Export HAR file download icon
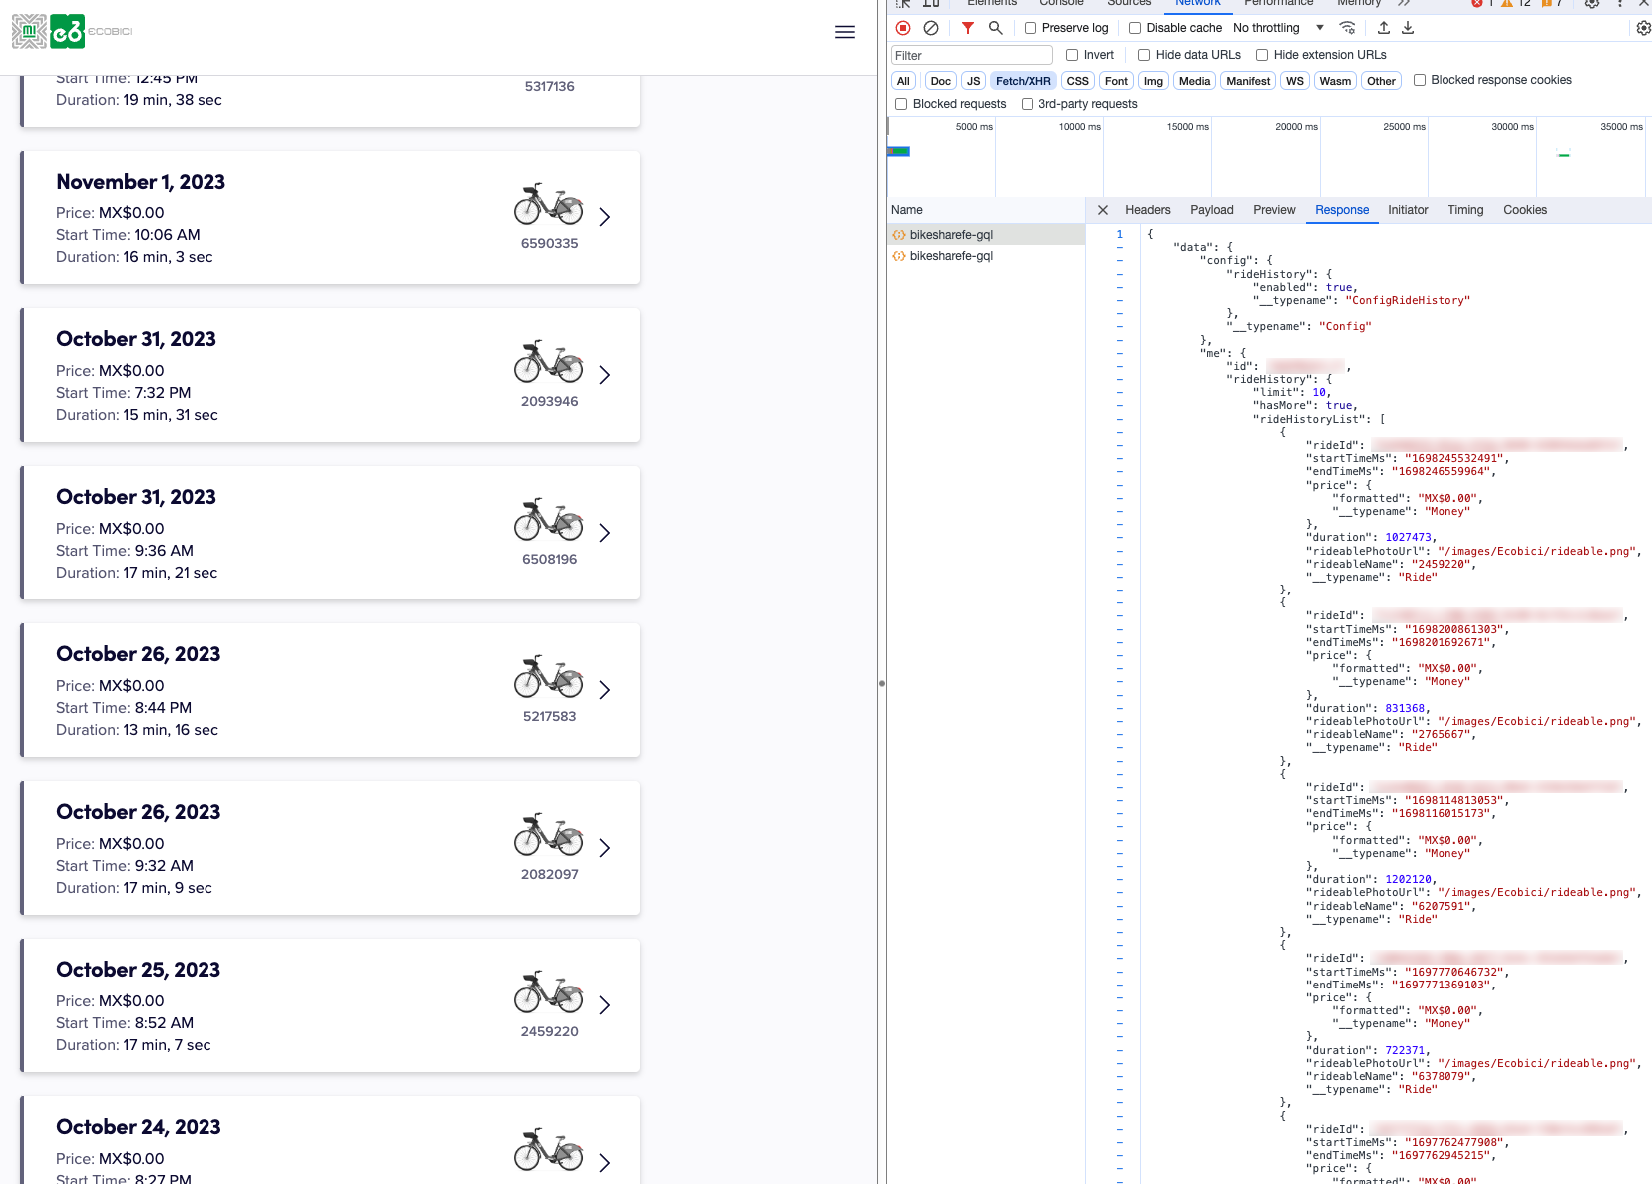The height and width of the screenshot is (1184, 1652). [x=1408, y=28]
